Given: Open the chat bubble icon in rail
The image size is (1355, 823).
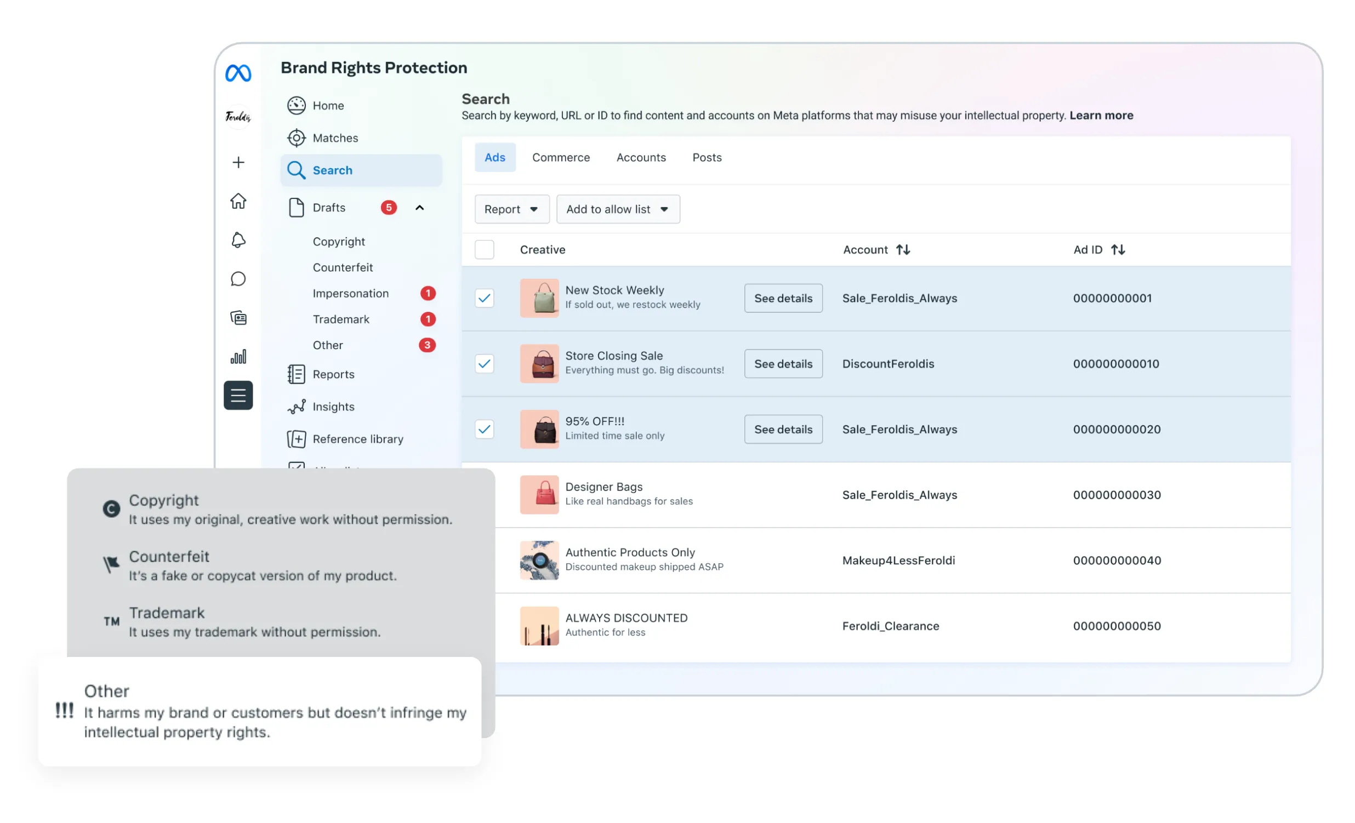Looking at the screenshot, I should pyautogui.click(x=238, y=279).
